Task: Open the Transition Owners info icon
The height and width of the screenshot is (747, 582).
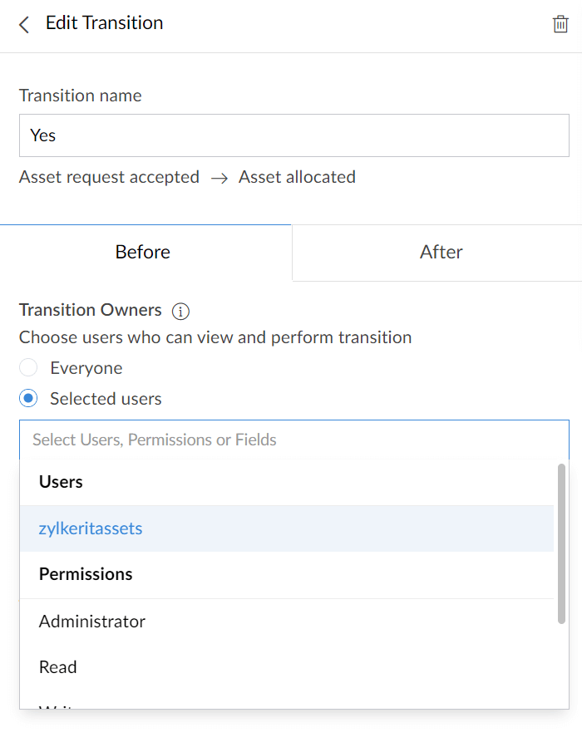Action: click(180, 312)
